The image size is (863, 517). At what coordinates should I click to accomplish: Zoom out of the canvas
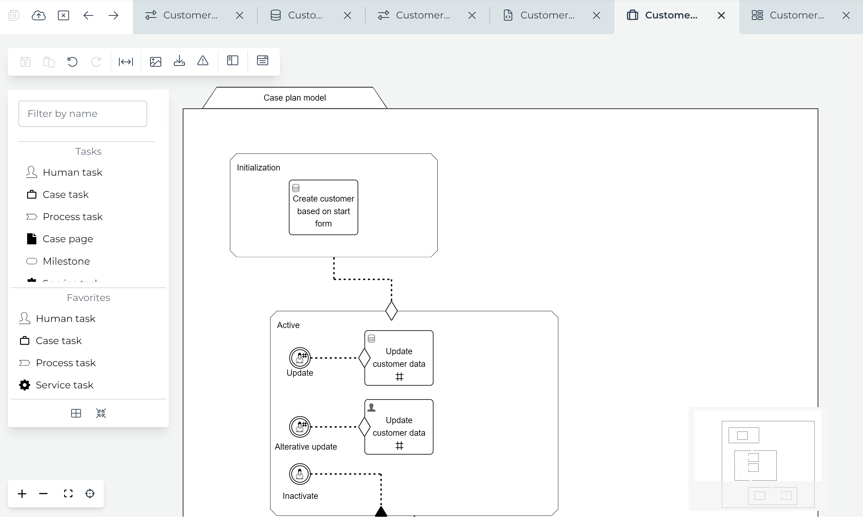43,494
